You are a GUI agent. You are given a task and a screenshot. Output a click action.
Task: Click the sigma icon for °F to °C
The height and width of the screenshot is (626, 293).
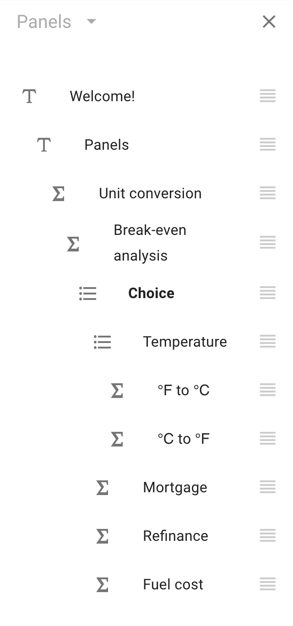click(x=117, y=390)
